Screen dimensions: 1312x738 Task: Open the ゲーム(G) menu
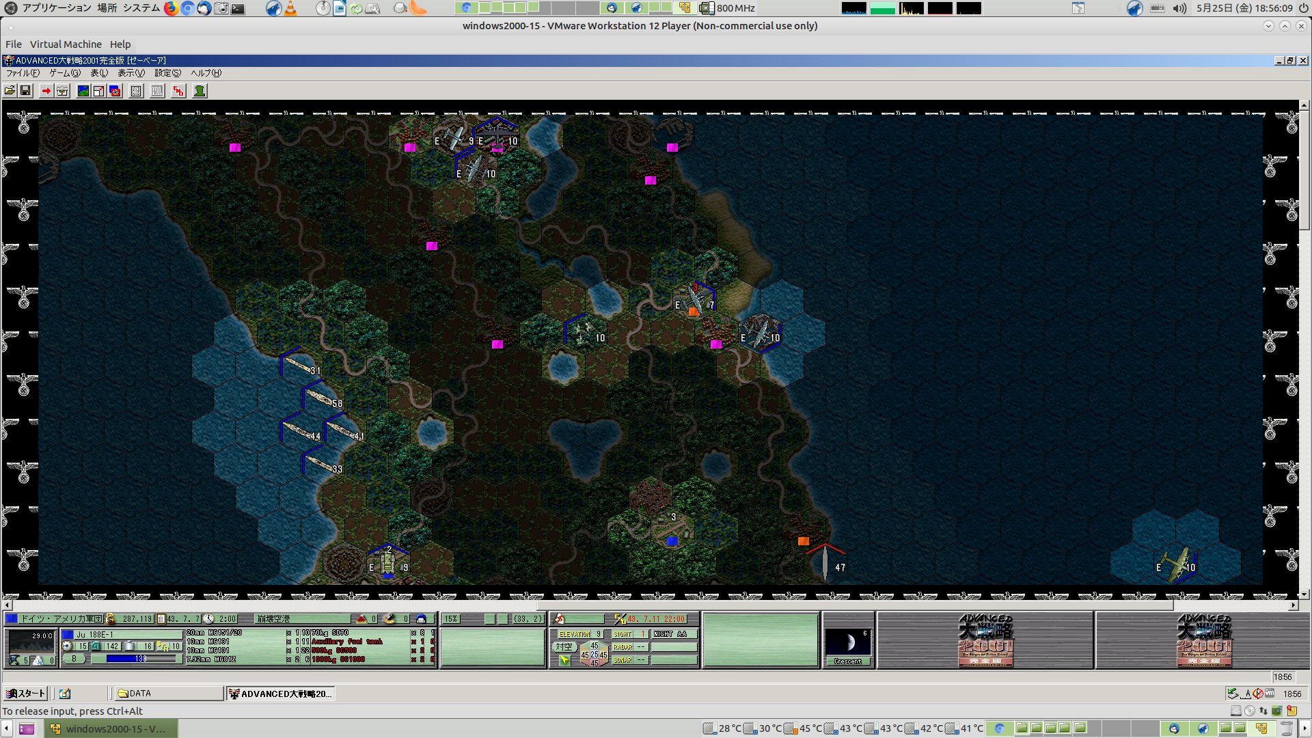pos(65,73)
